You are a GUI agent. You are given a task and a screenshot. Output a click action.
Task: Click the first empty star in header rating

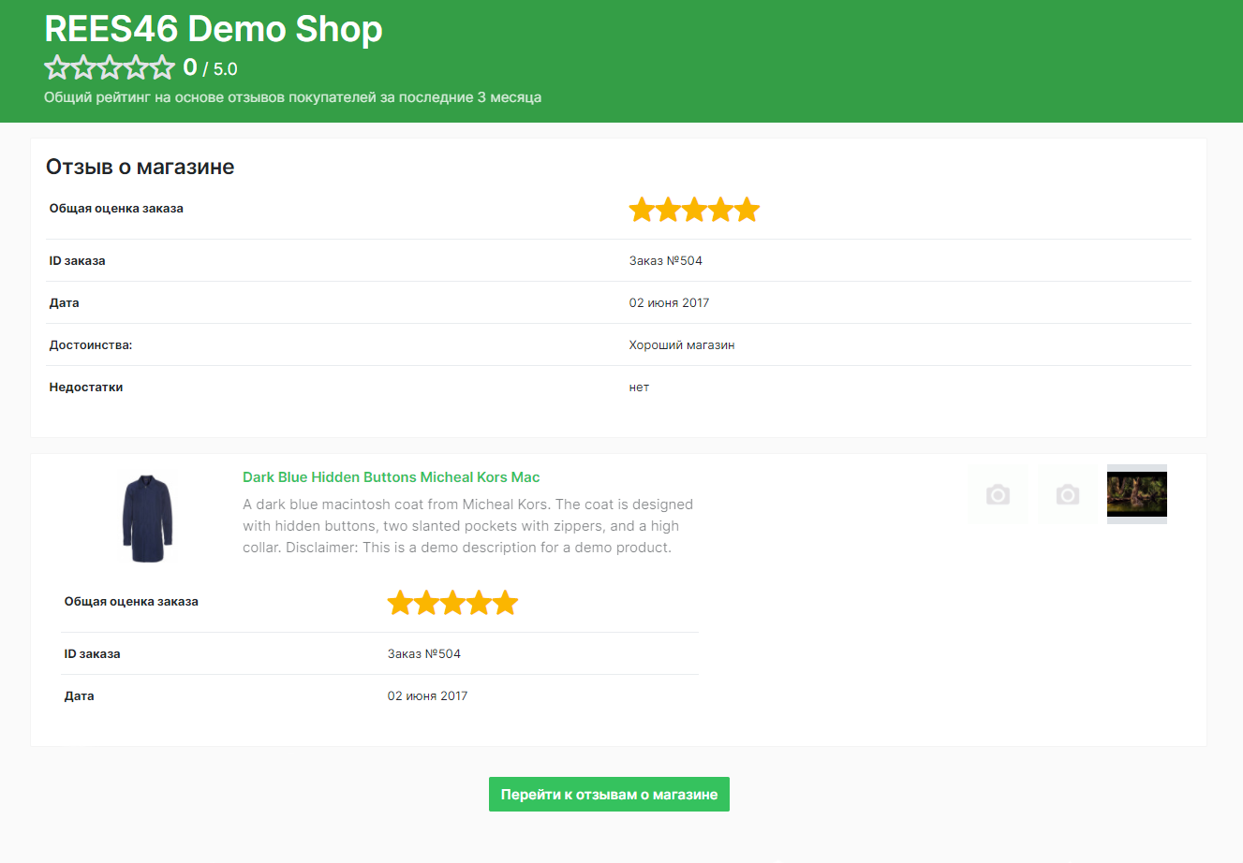pos(57,67)
